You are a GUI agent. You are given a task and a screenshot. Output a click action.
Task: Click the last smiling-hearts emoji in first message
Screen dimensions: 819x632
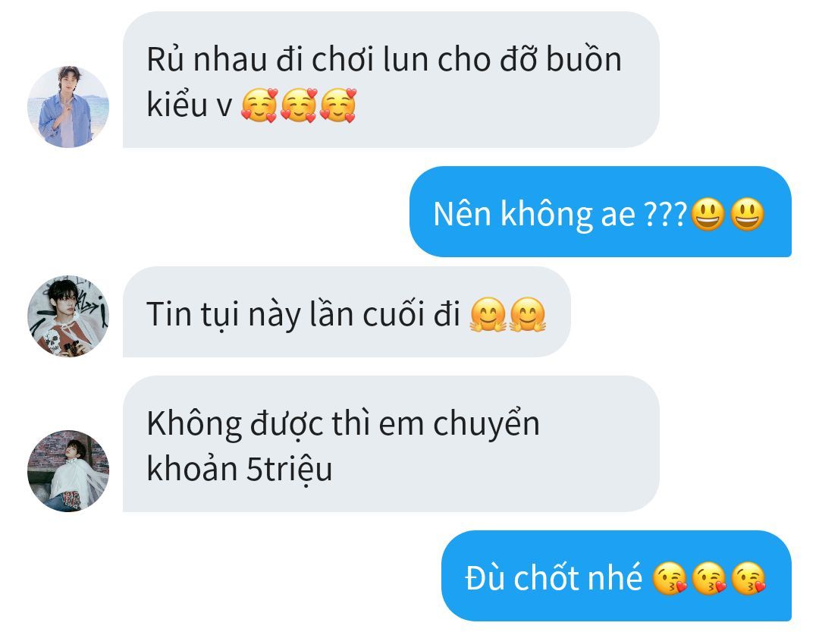tap(338, 105)
